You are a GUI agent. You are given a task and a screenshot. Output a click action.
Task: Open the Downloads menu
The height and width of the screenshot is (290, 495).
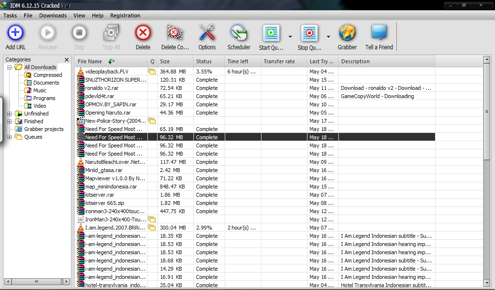click(53, 15)
